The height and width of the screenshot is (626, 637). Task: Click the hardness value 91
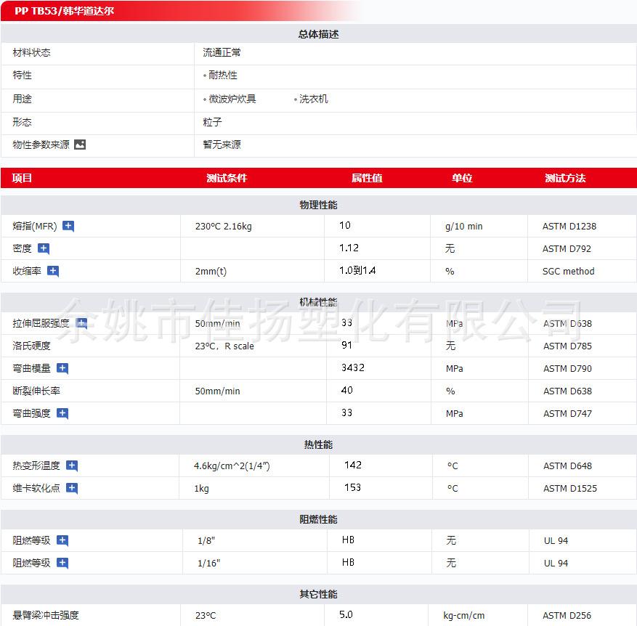point(346,345)
